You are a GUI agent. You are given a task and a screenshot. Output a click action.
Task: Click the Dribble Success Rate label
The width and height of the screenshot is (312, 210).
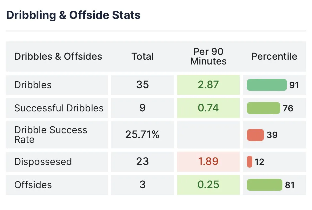tap(51, 135)
